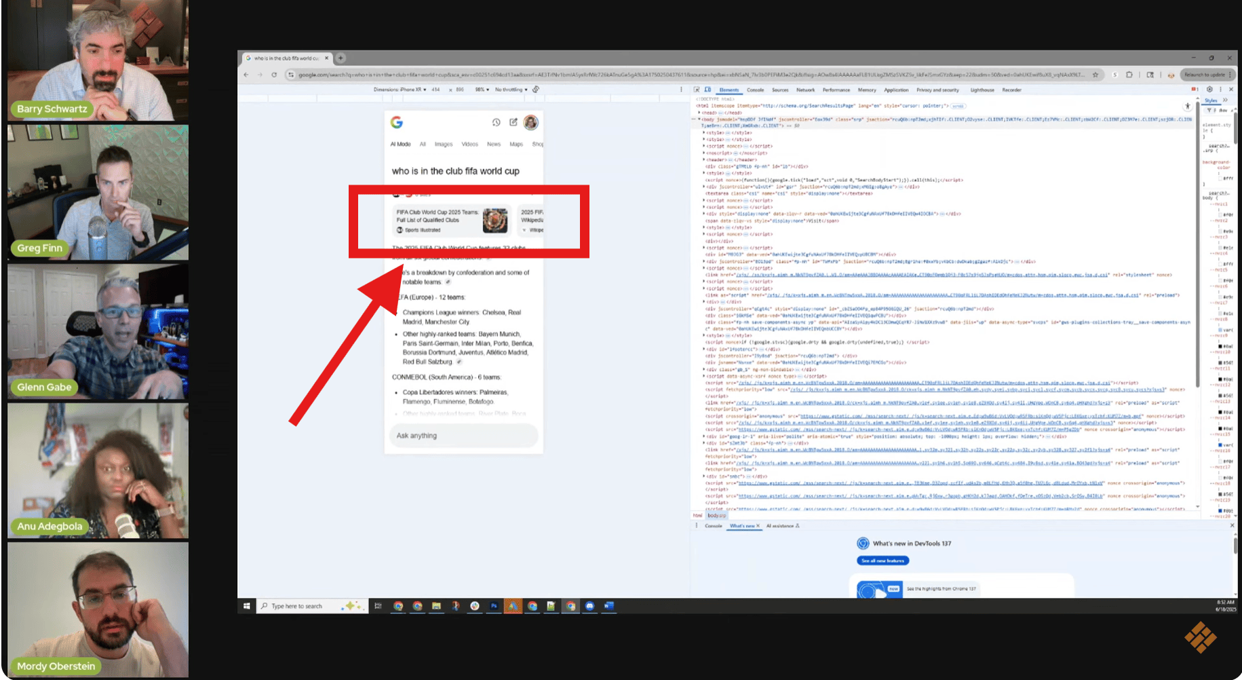Close the DevTools panel

click(1231, 90)
